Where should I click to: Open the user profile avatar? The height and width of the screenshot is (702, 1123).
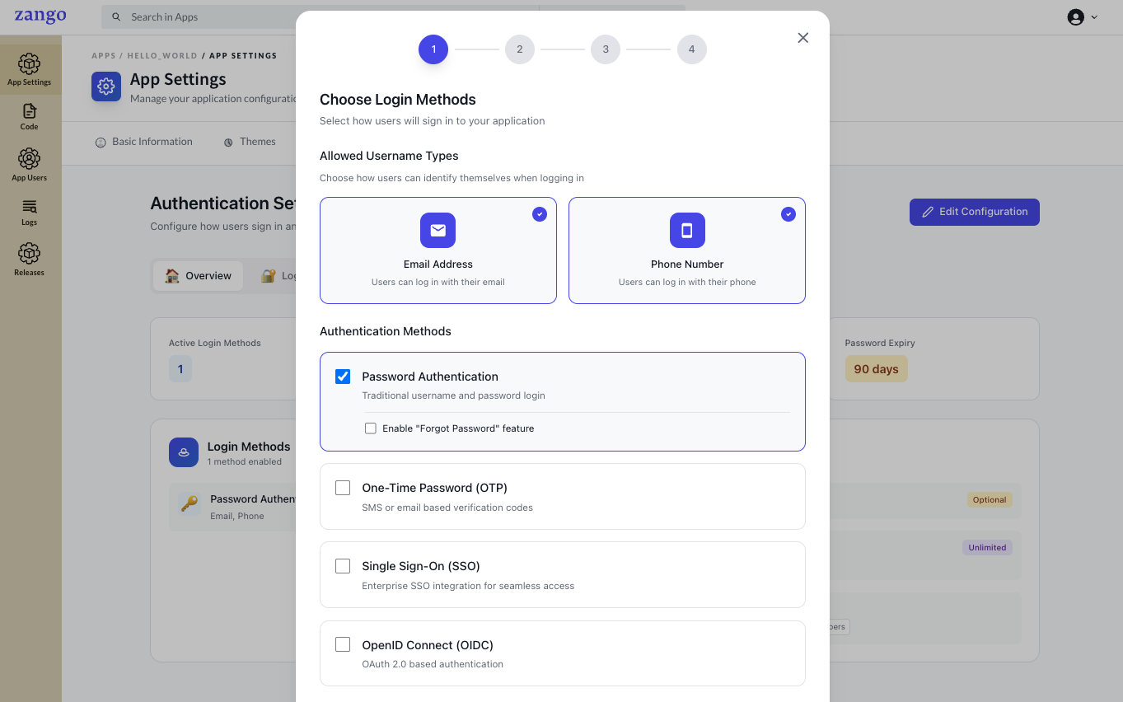pos(1075,17)
